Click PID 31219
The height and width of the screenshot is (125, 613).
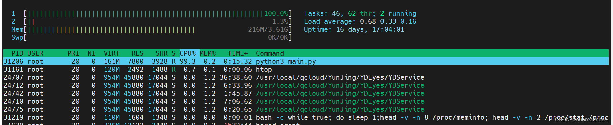coord(13,117)
